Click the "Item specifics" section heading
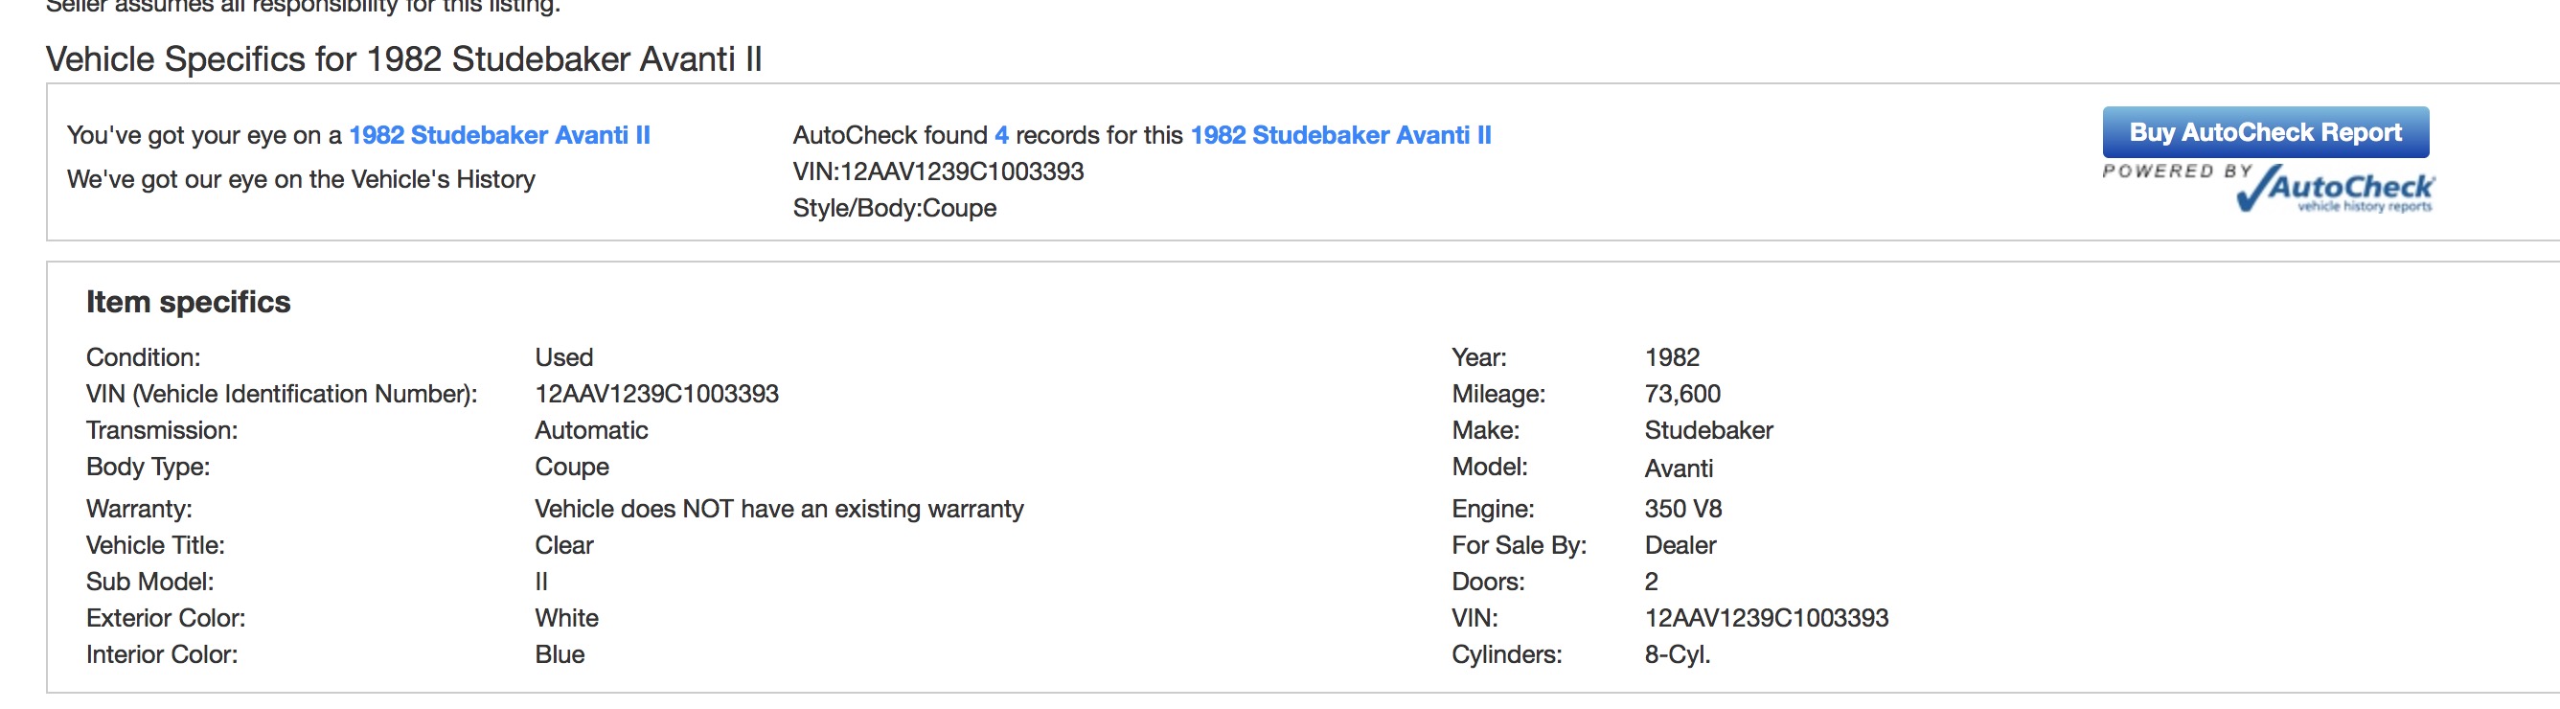 pyautogui.click(x=188, y=303)
